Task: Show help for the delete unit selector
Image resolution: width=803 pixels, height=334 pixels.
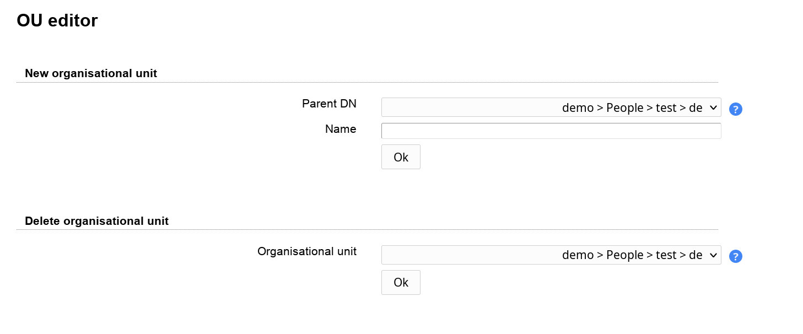Action: click(735, 256)
